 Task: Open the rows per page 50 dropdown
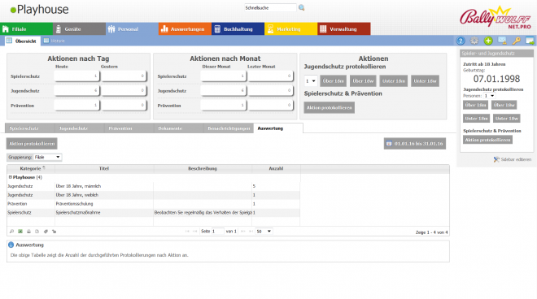pos(264,232)
